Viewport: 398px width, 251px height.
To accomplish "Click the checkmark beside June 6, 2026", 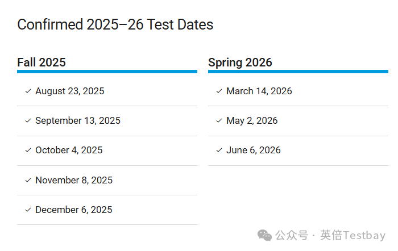I will pos(219,150).
